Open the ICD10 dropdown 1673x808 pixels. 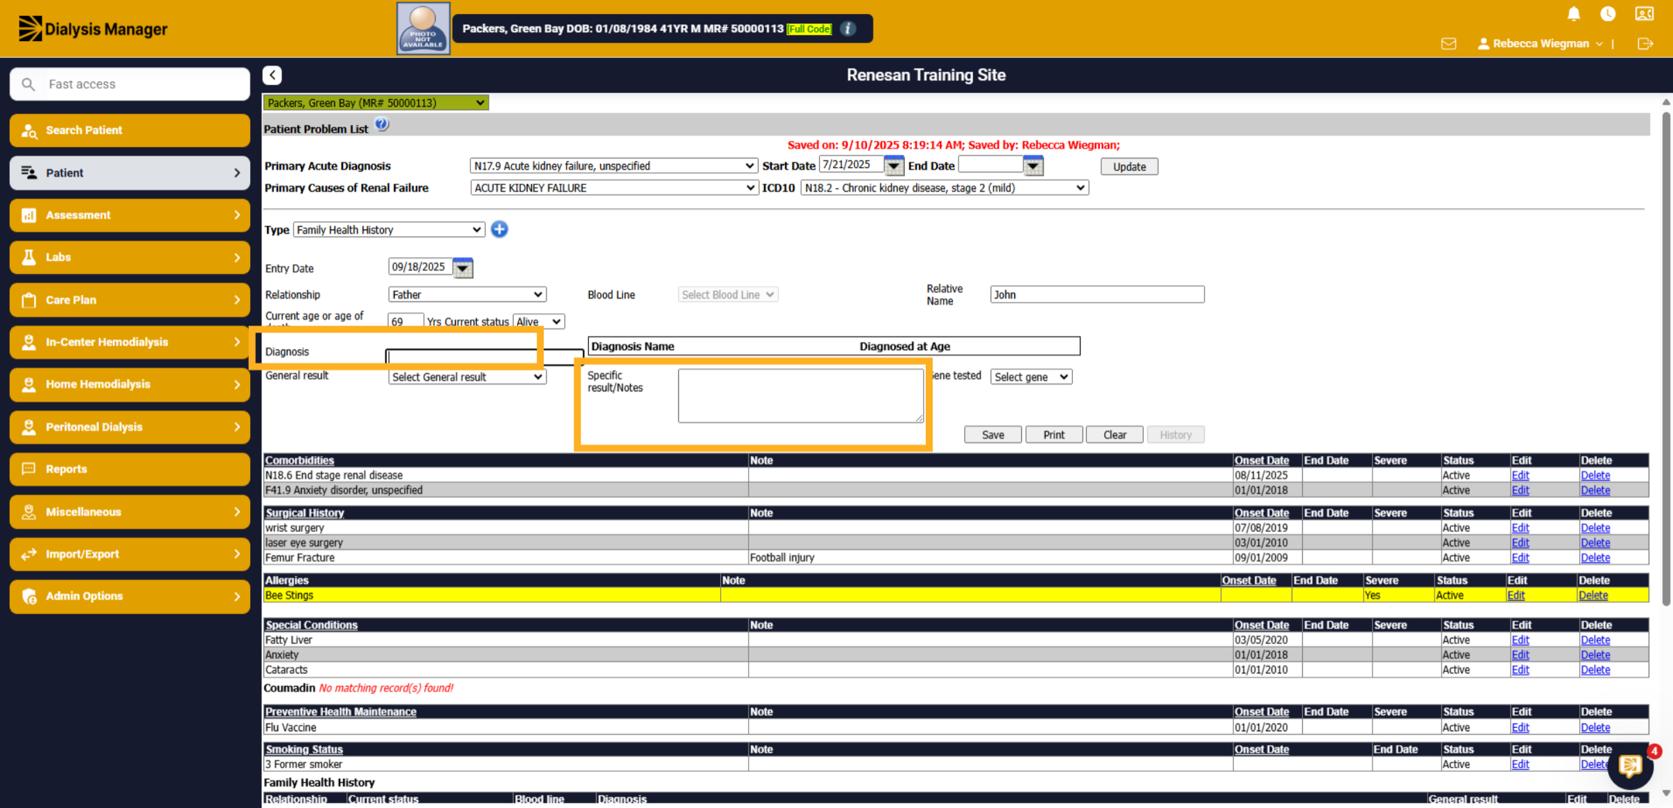[x=945, y=188]
